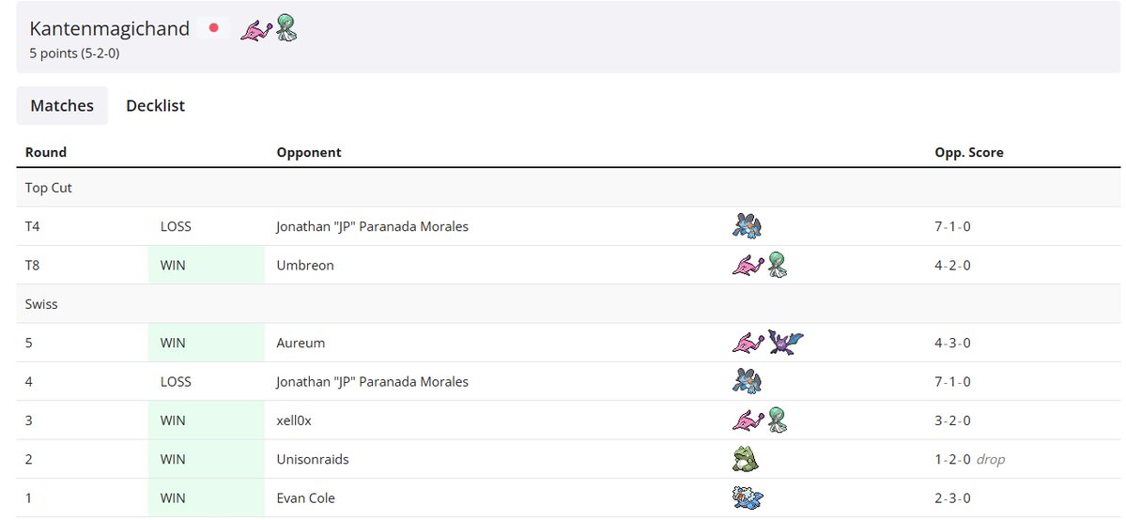Click the WIN result in T8 row

pos(173,265)
